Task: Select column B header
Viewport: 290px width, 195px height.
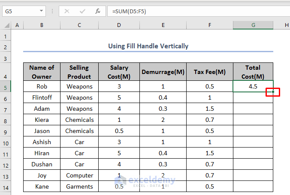Action: tap(42, 25)
